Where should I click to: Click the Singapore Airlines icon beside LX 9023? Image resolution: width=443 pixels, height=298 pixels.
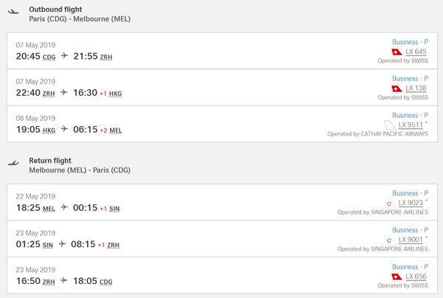390,203
